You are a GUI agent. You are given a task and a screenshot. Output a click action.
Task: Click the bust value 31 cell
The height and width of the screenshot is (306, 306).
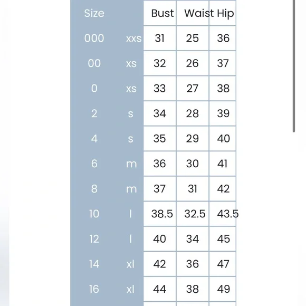coord(160,38)
